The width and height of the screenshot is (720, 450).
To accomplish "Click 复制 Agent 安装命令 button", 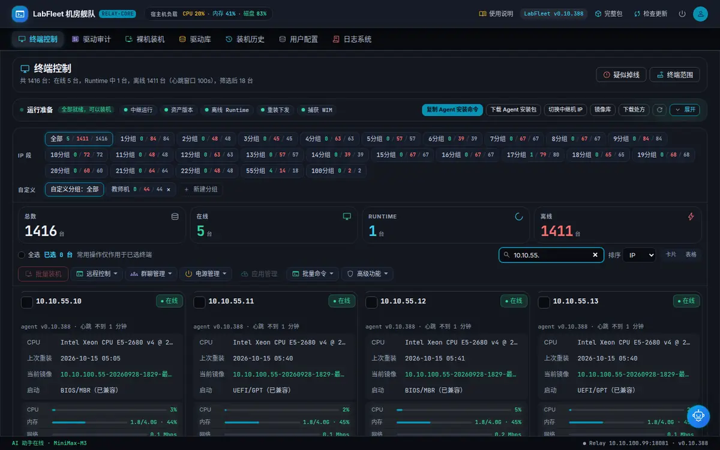I will (452, 110).
